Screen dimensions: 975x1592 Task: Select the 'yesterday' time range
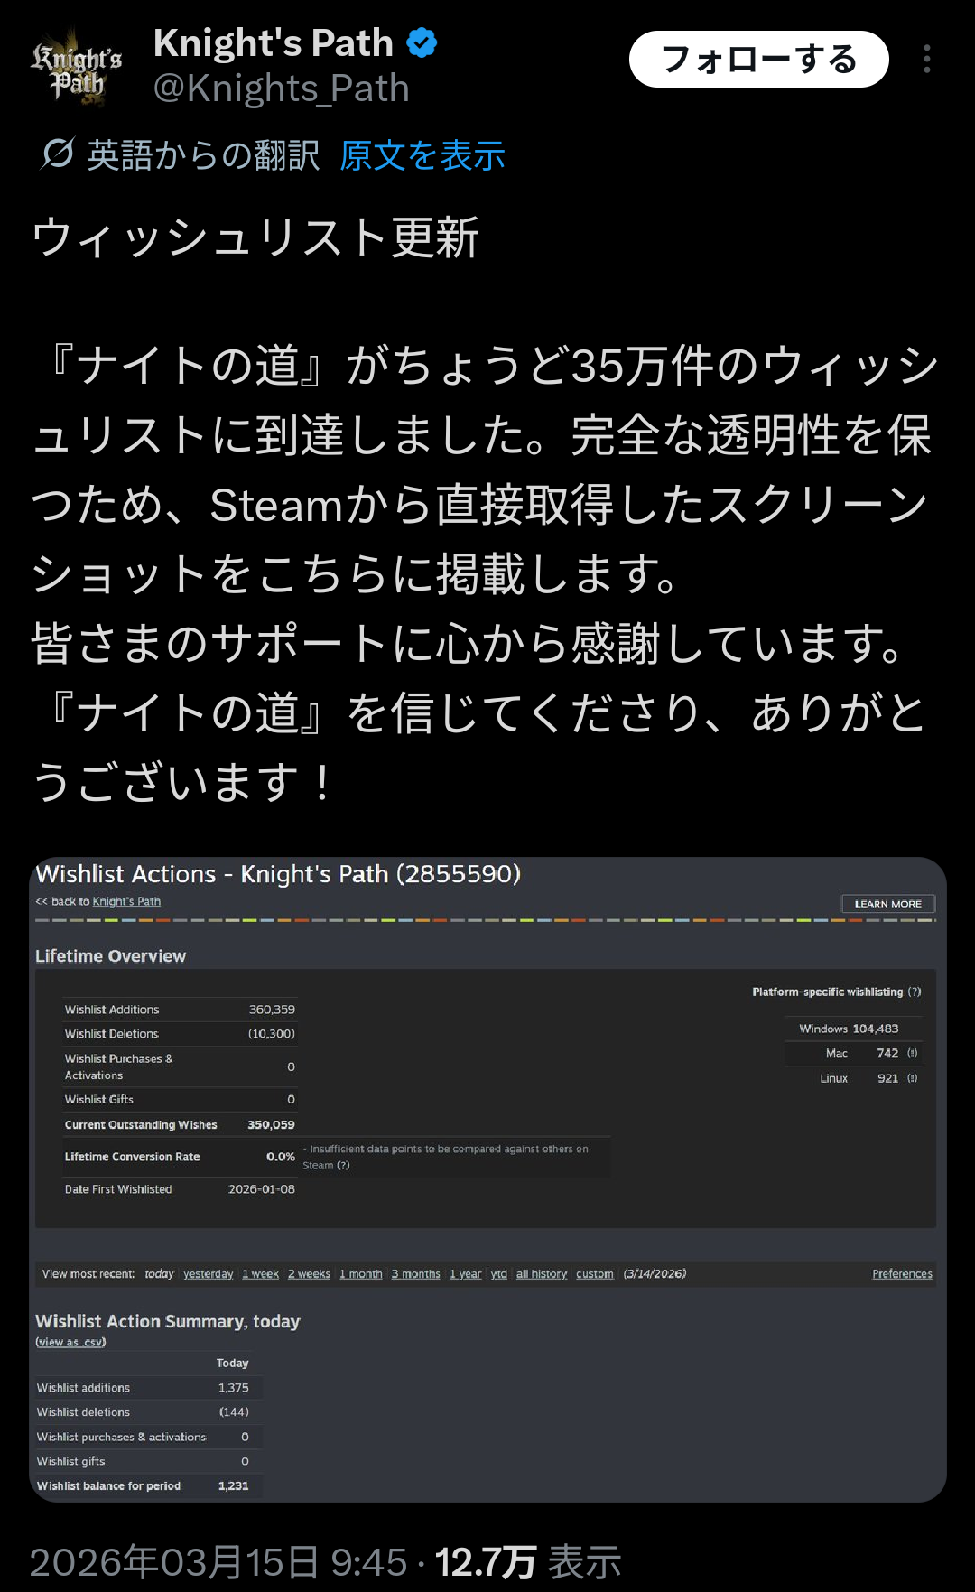click(208, 1274)
